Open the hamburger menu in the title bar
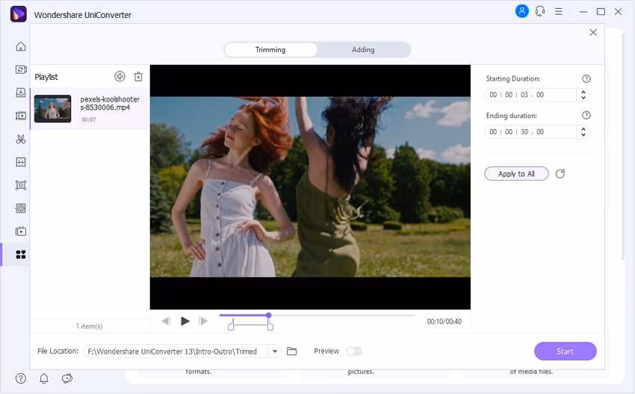The image size is (635, 394). (559, 12)
